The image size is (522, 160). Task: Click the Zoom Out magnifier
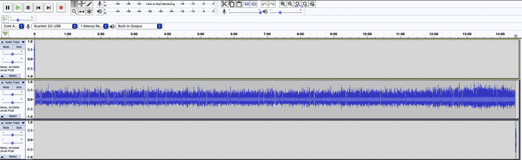(x=290, y=4)
